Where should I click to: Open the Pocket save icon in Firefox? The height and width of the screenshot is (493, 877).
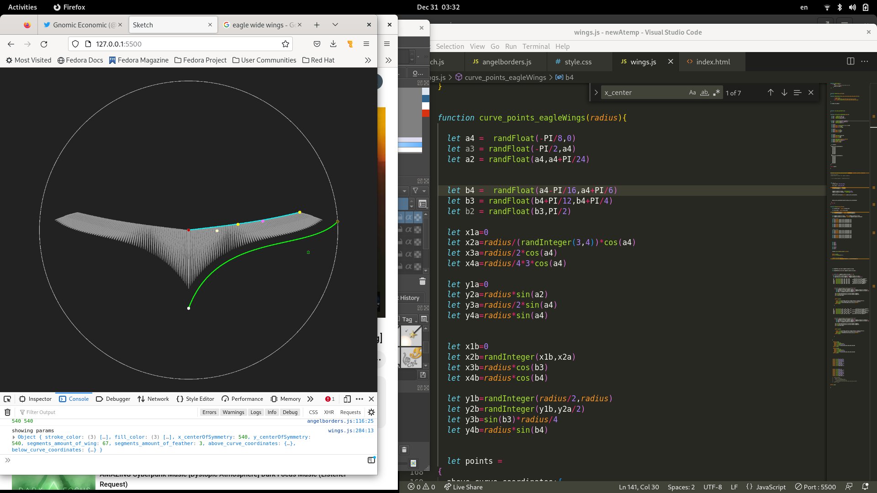click(317, 44)
